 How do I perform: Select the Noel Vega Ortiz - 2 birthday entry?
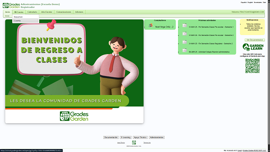click(164, 27)
